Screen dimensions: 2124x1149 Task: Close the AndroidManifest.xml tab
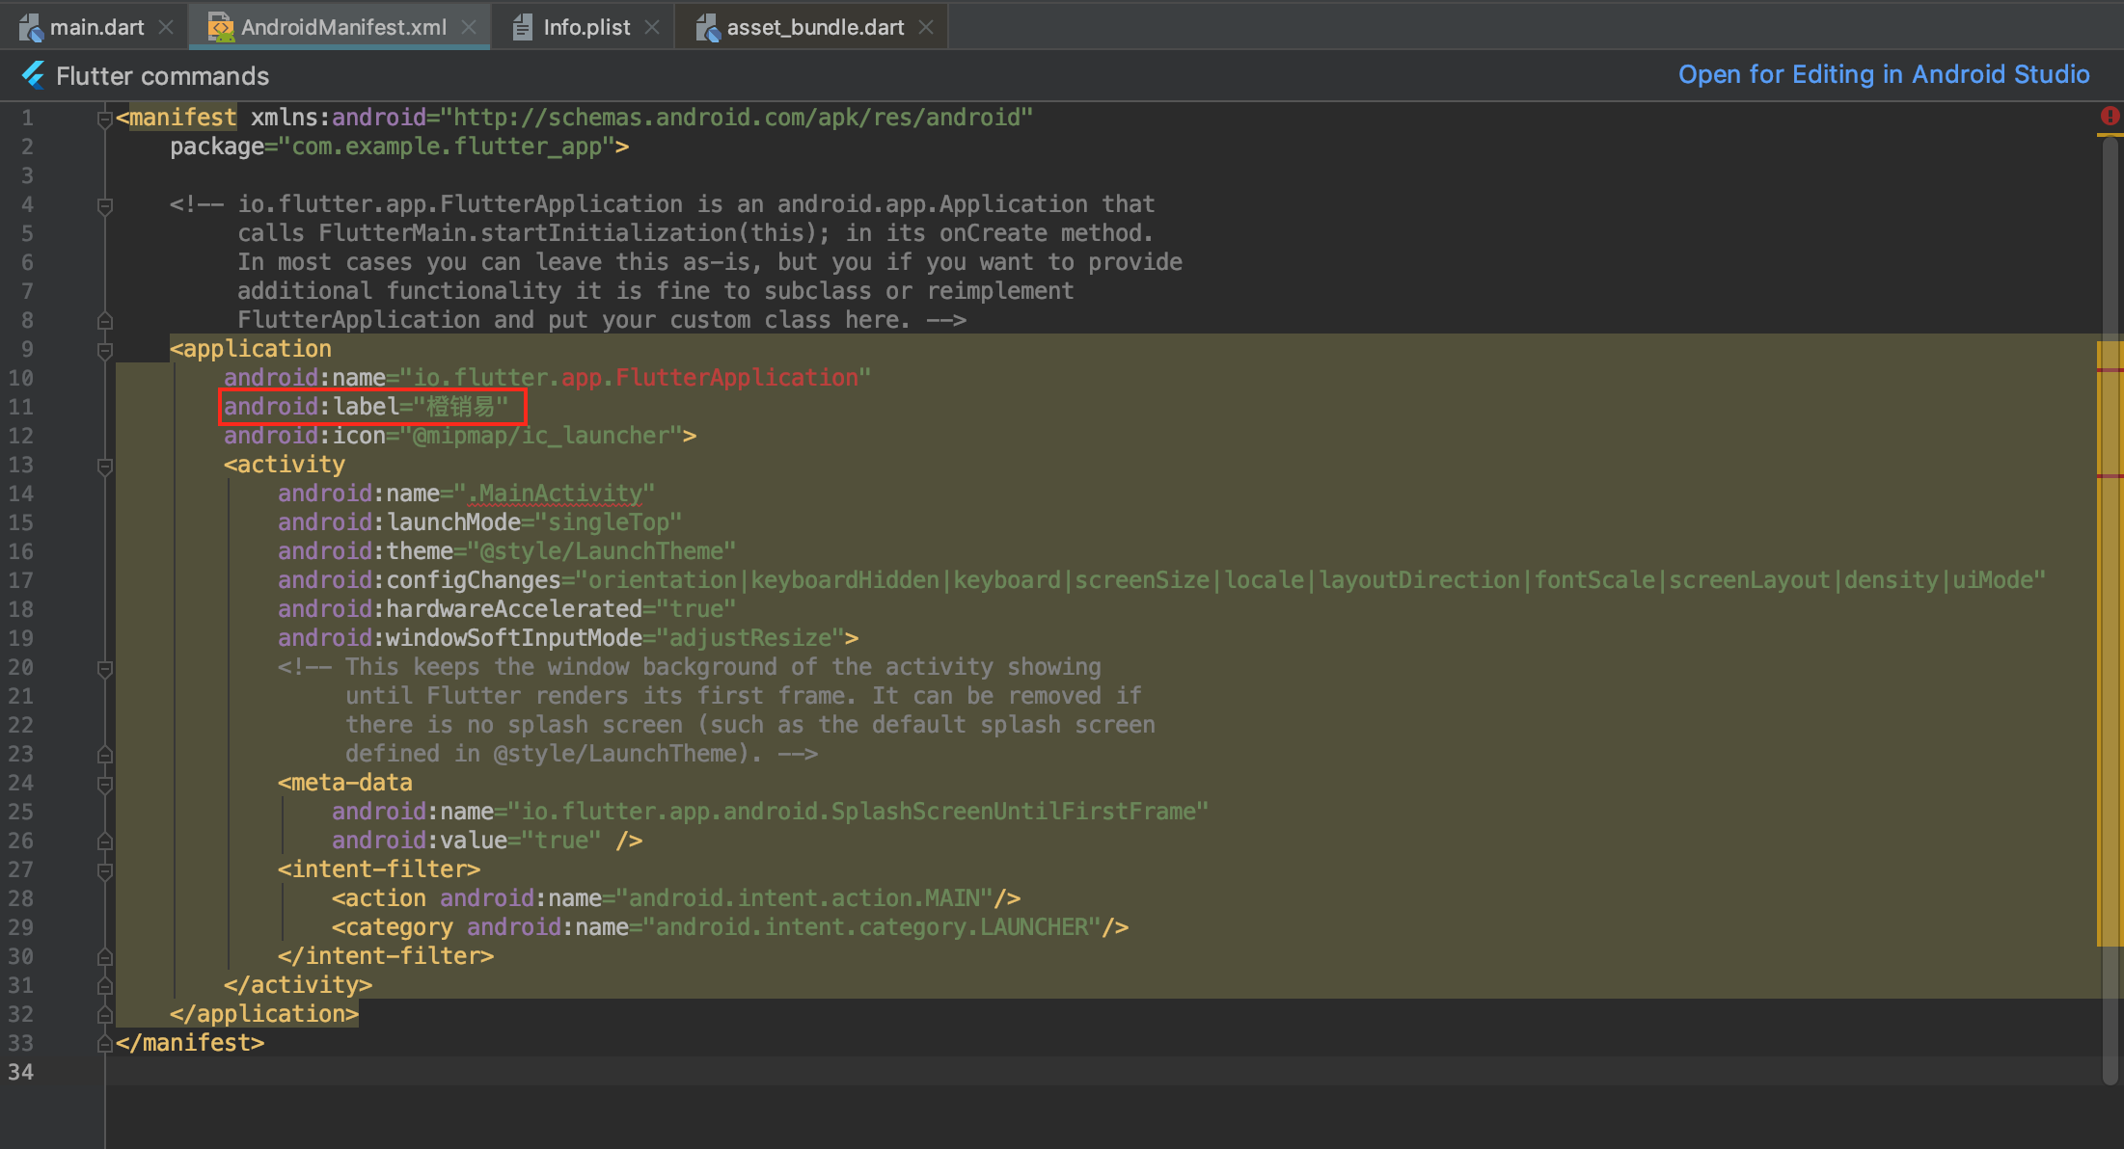click(469, 27)
